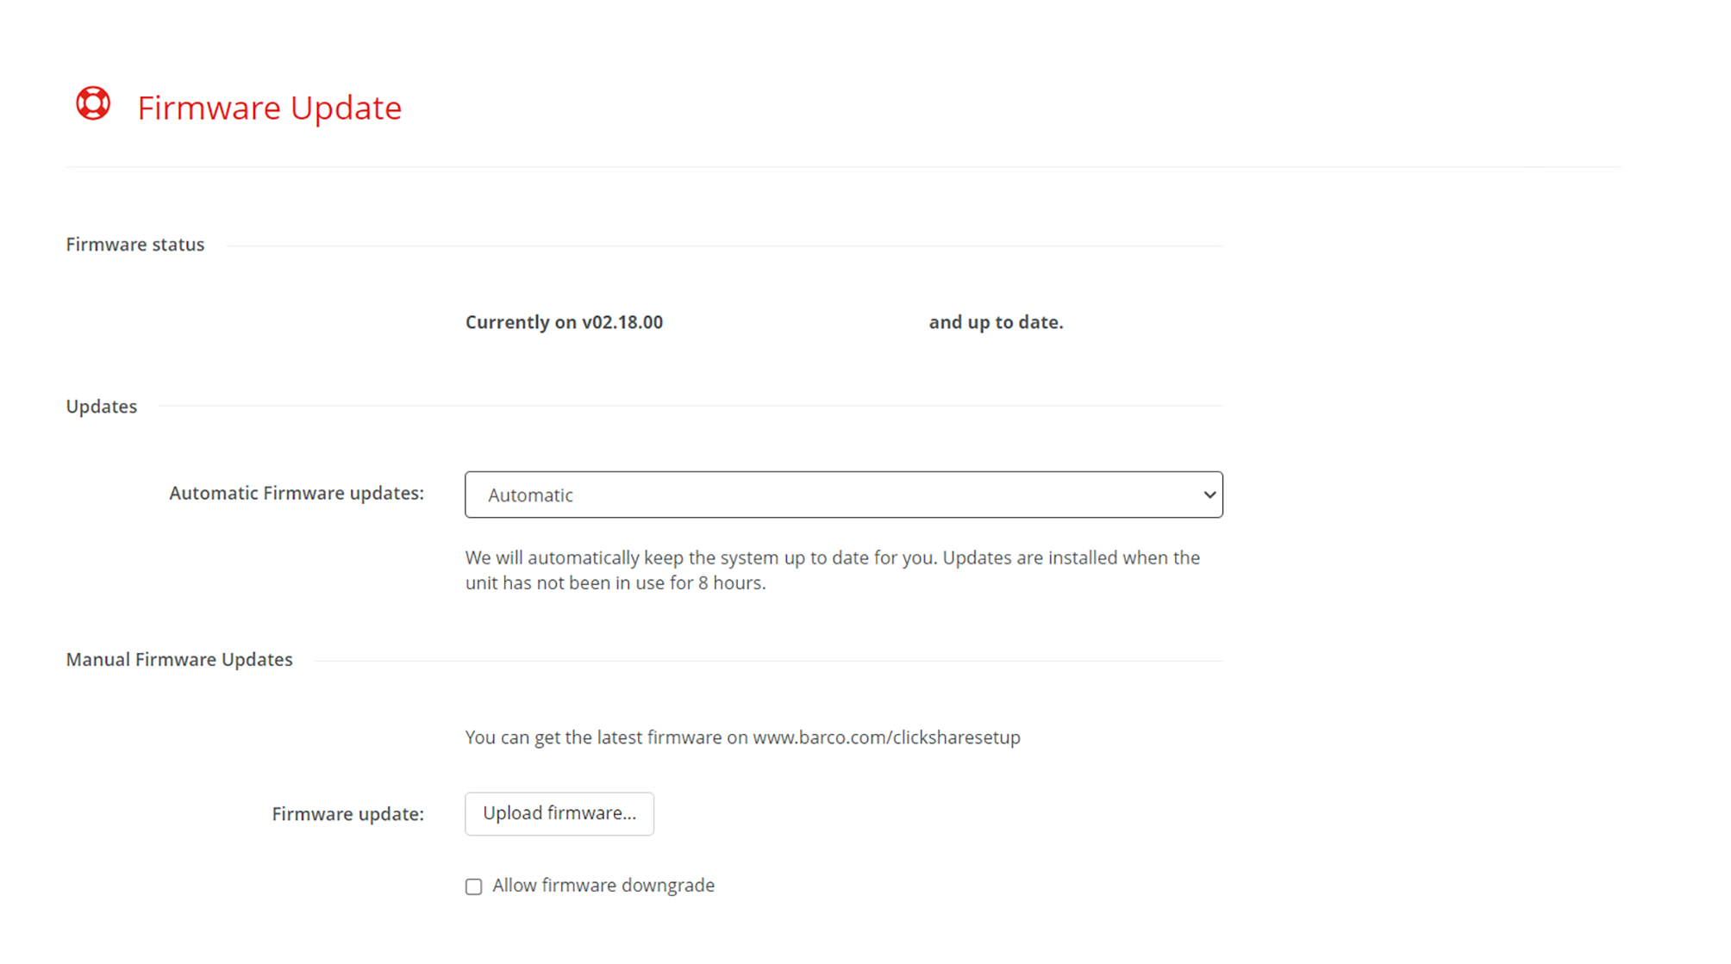Screen dimensions: 1731x964
Task: Open the Automatic Firmware updates dropdown
Action: (x=843, y=494)
